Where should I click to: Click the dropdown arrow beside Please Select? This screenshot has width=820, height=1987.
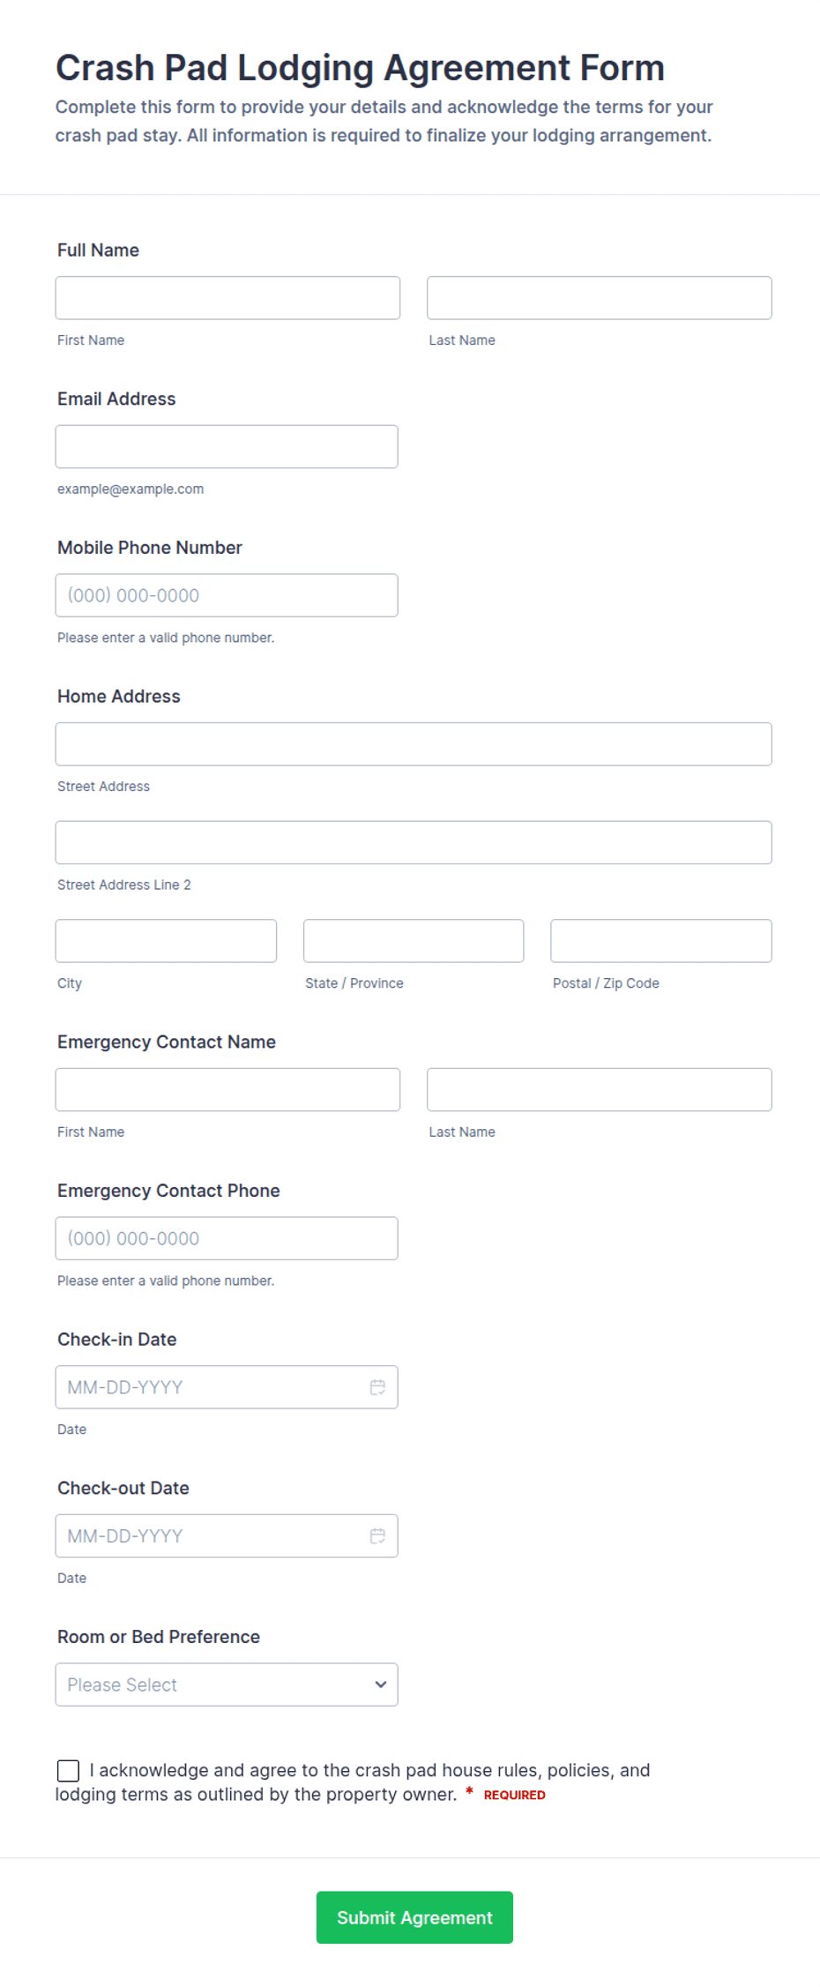tap(381, 1684)
